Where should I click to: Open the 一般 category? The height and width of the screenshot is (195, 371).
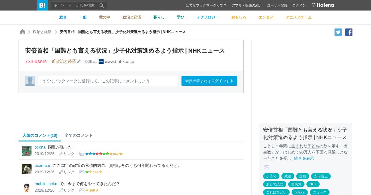pos(83,17)
